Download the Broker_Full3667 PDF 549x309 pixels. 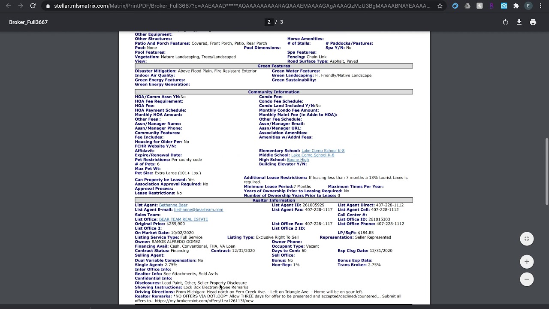point(519,22)
